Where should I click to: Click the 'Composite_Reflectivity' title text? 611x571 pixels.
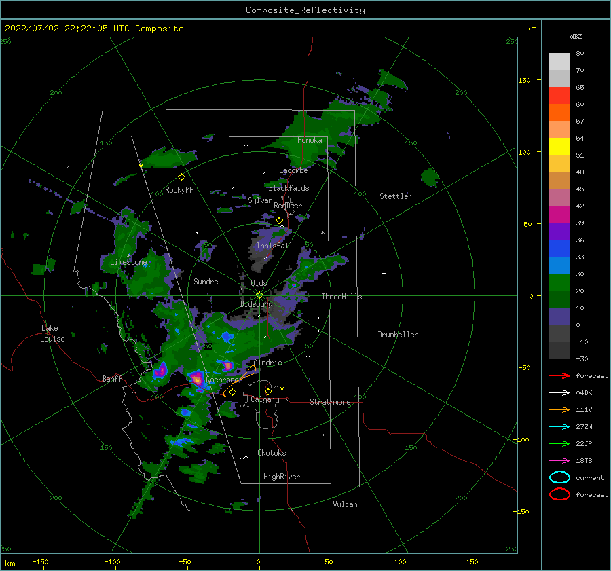click(x=305, y=10)
